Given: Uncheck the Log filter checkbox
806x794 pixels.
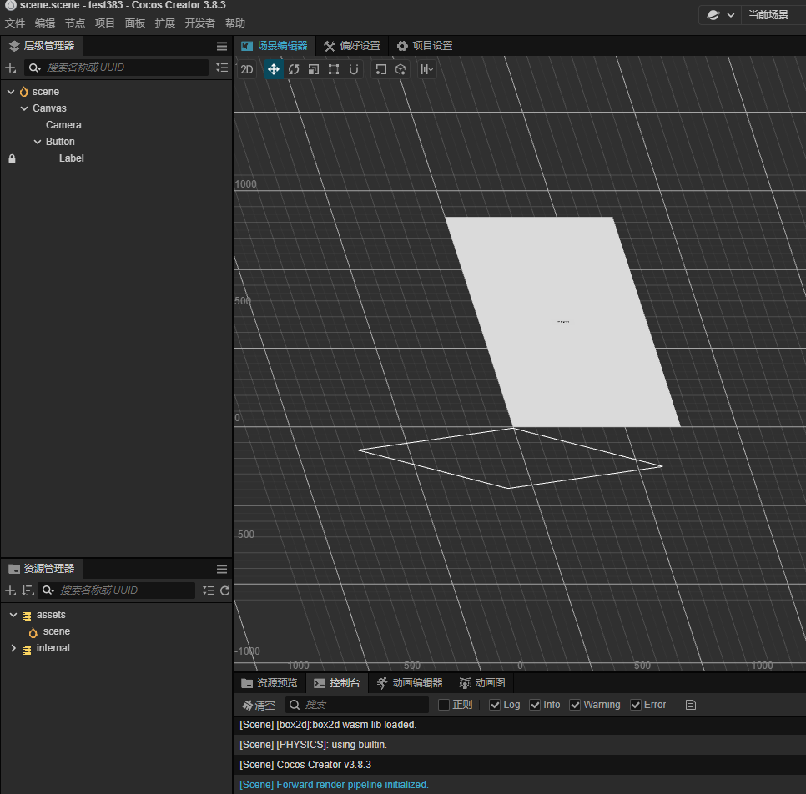Looking at the screenshot, I should pyautogui.click(x=495, y=705).
